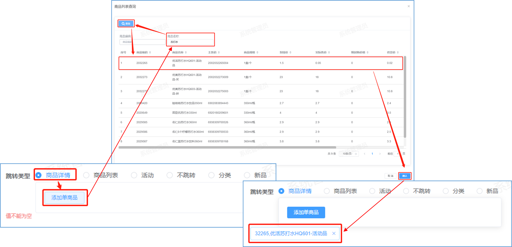Select row with code 2032273

click(261, 77)
